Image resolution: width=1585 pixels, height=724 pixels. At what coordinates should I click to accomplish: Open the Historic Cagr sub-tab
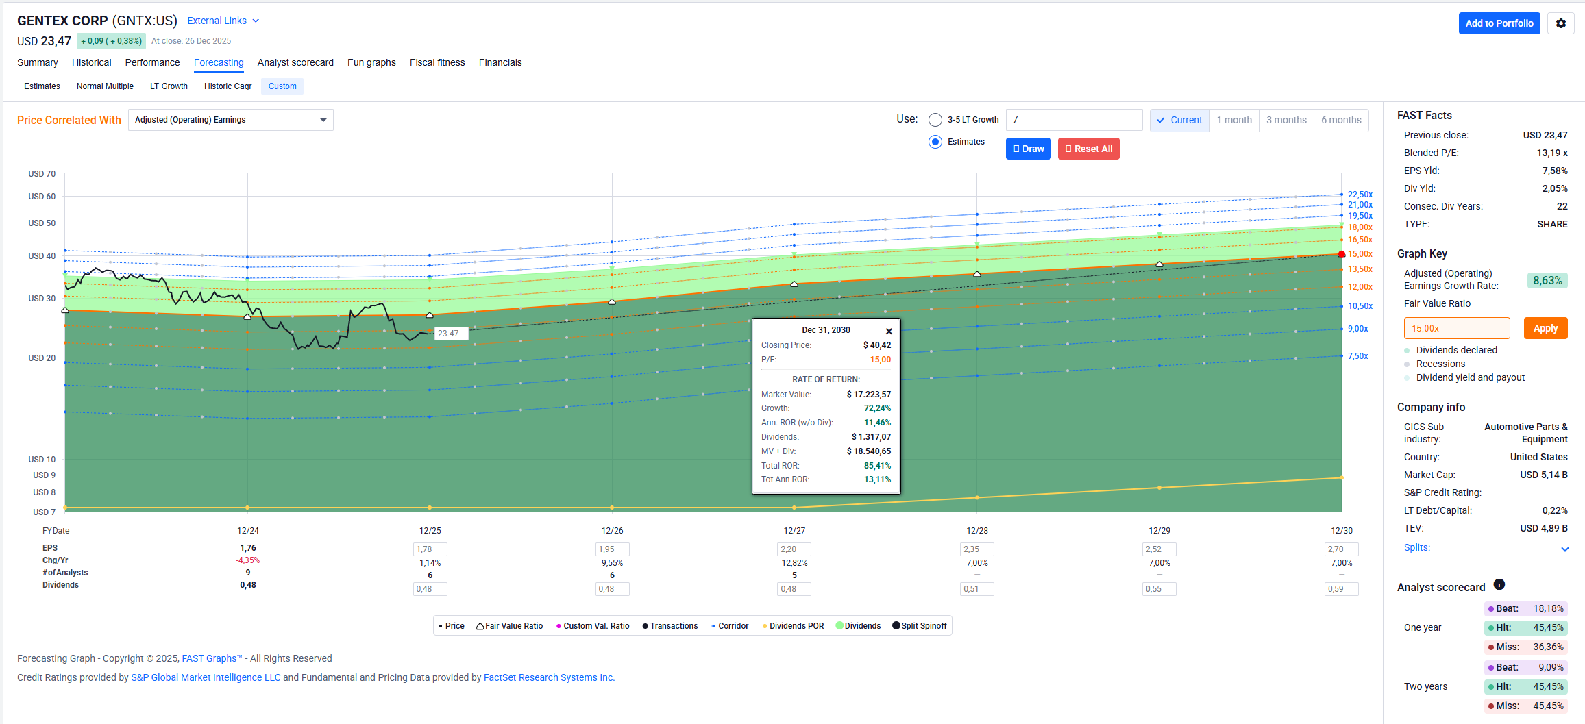(x=228, y=86)
